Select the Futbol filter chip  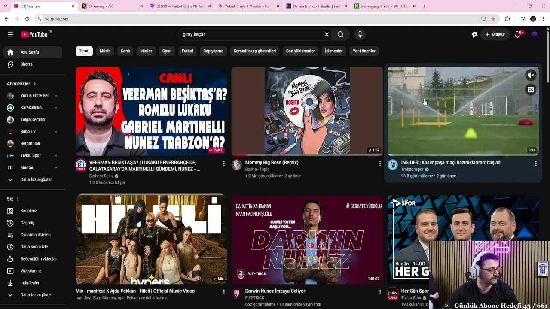coord(187,51)
